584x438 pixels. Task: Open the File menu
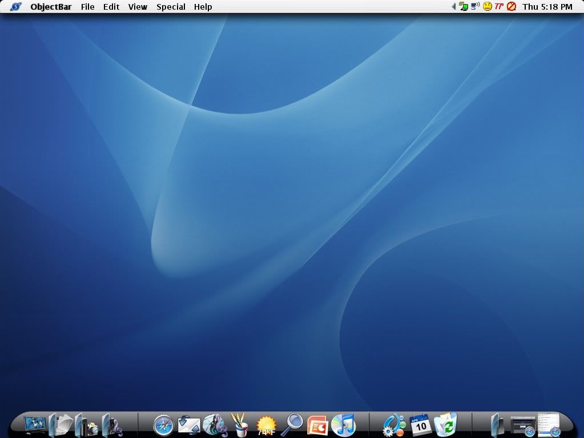click(x=87, y=7)
